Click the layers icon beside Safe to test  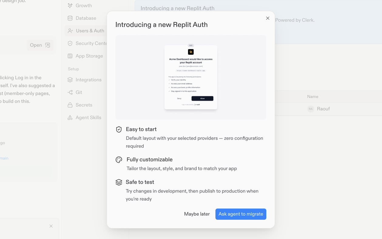pos(119,182)
